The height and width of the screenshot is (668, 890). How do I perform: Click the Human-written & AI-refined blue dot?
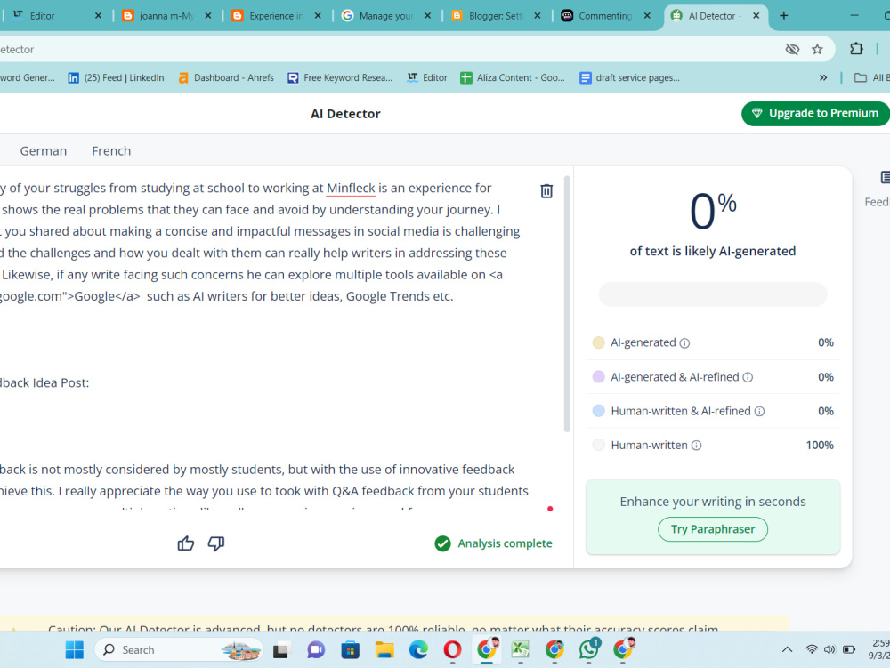(598, 411)
